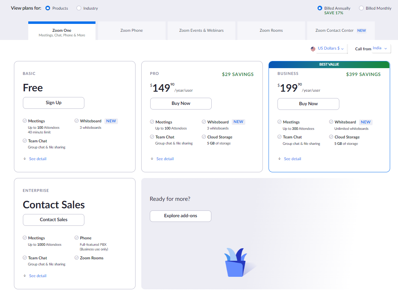Expand See detail under Basic plan
The height and width of the screenshot is (295, 398).
(x=38, y=159)
